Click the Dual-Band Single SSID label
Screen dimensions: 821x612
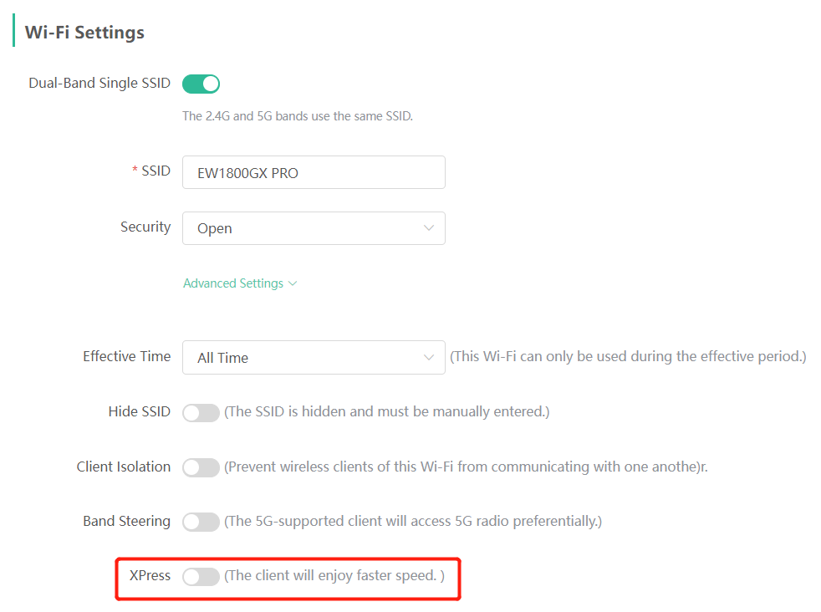pos(99,84)
